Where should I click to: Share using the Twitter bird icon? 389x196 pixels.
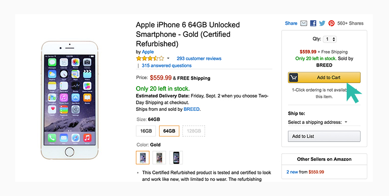tap(322, 23)
